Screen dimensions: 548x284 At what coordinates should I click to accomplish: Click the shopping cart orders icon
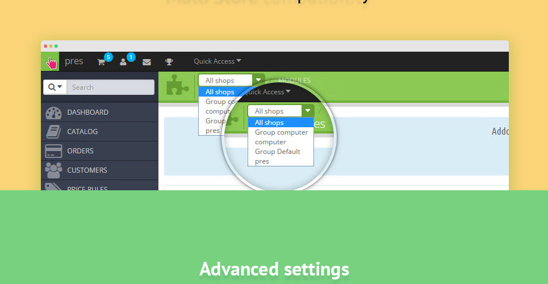point(102,62)
